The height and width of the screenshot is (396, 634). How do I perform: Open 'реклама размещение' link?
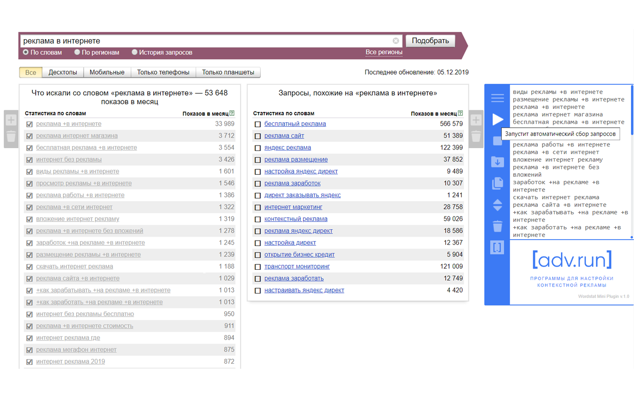pos(296,159)
